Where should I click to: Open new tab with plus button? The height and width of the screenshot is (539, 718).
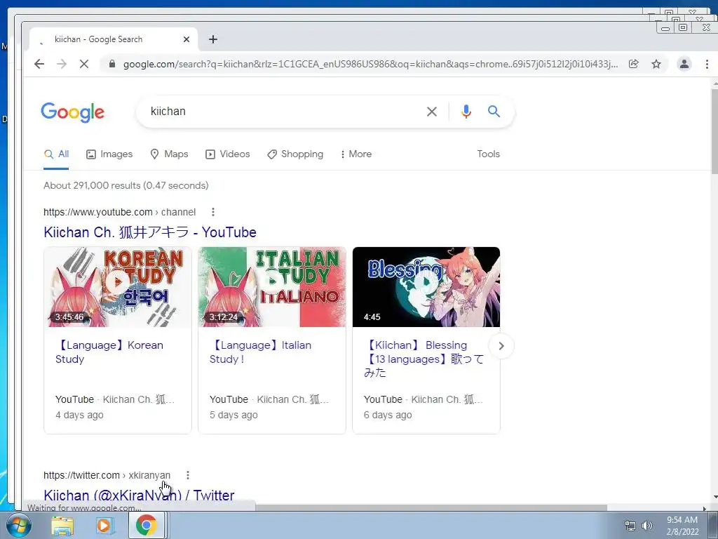tap(213, 39)
